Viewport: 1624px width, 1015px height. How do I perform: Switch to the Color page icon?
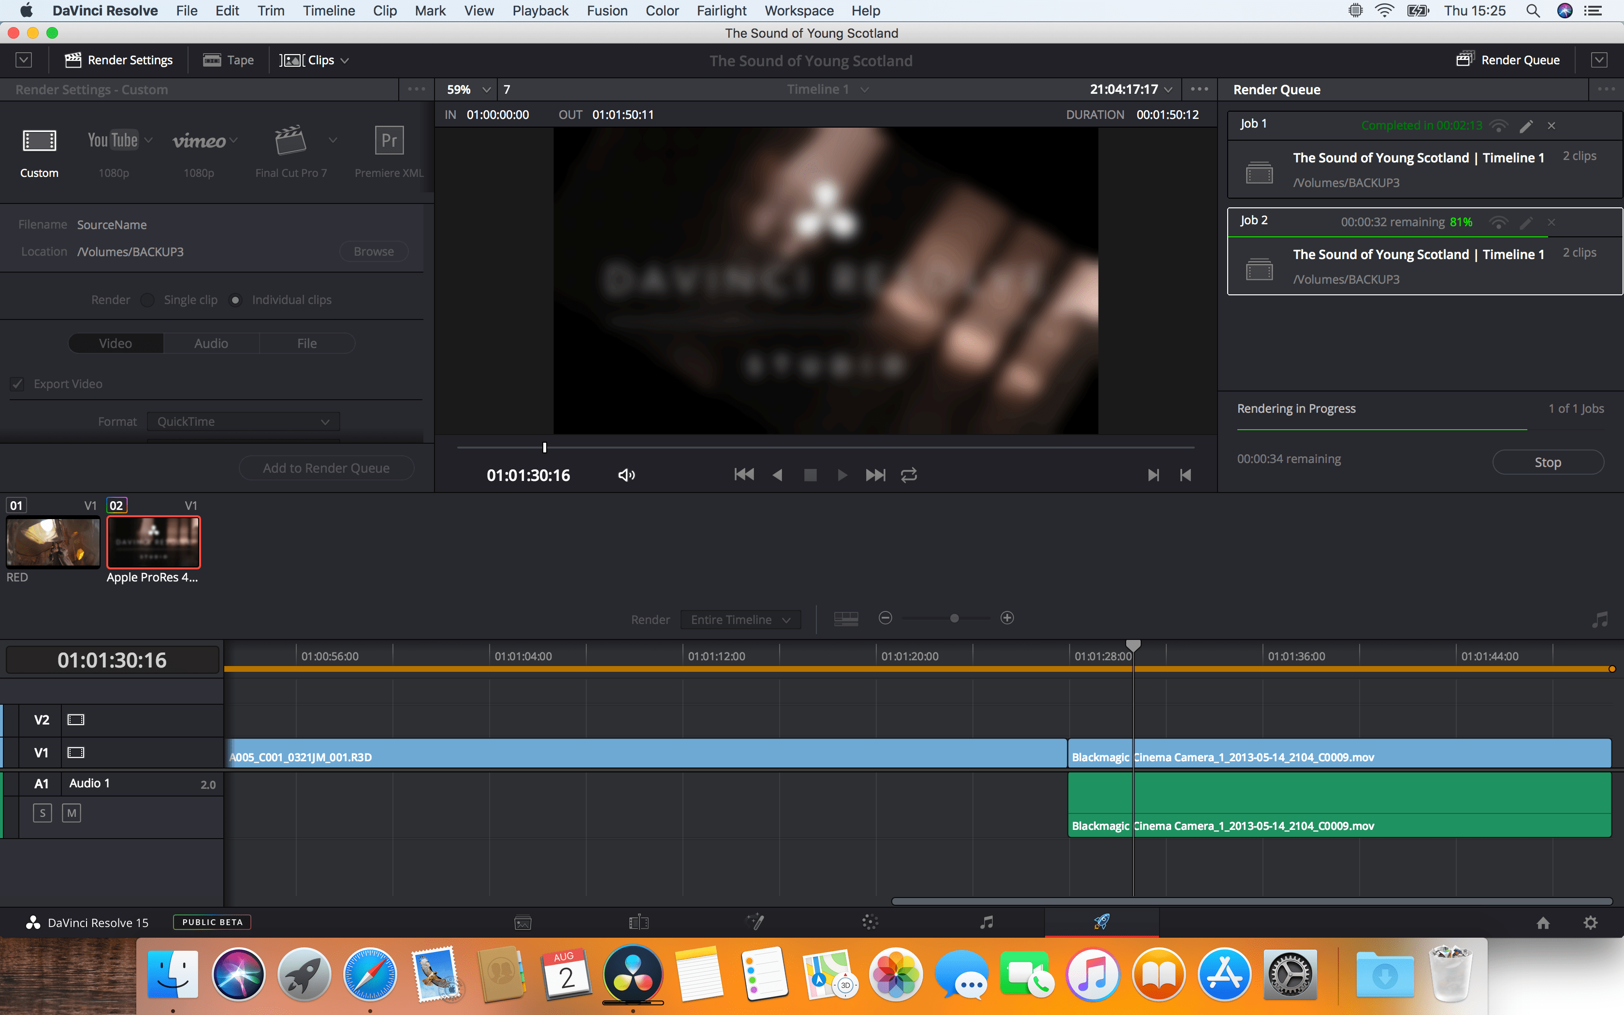pyautogui.click(x=870, y=922)
